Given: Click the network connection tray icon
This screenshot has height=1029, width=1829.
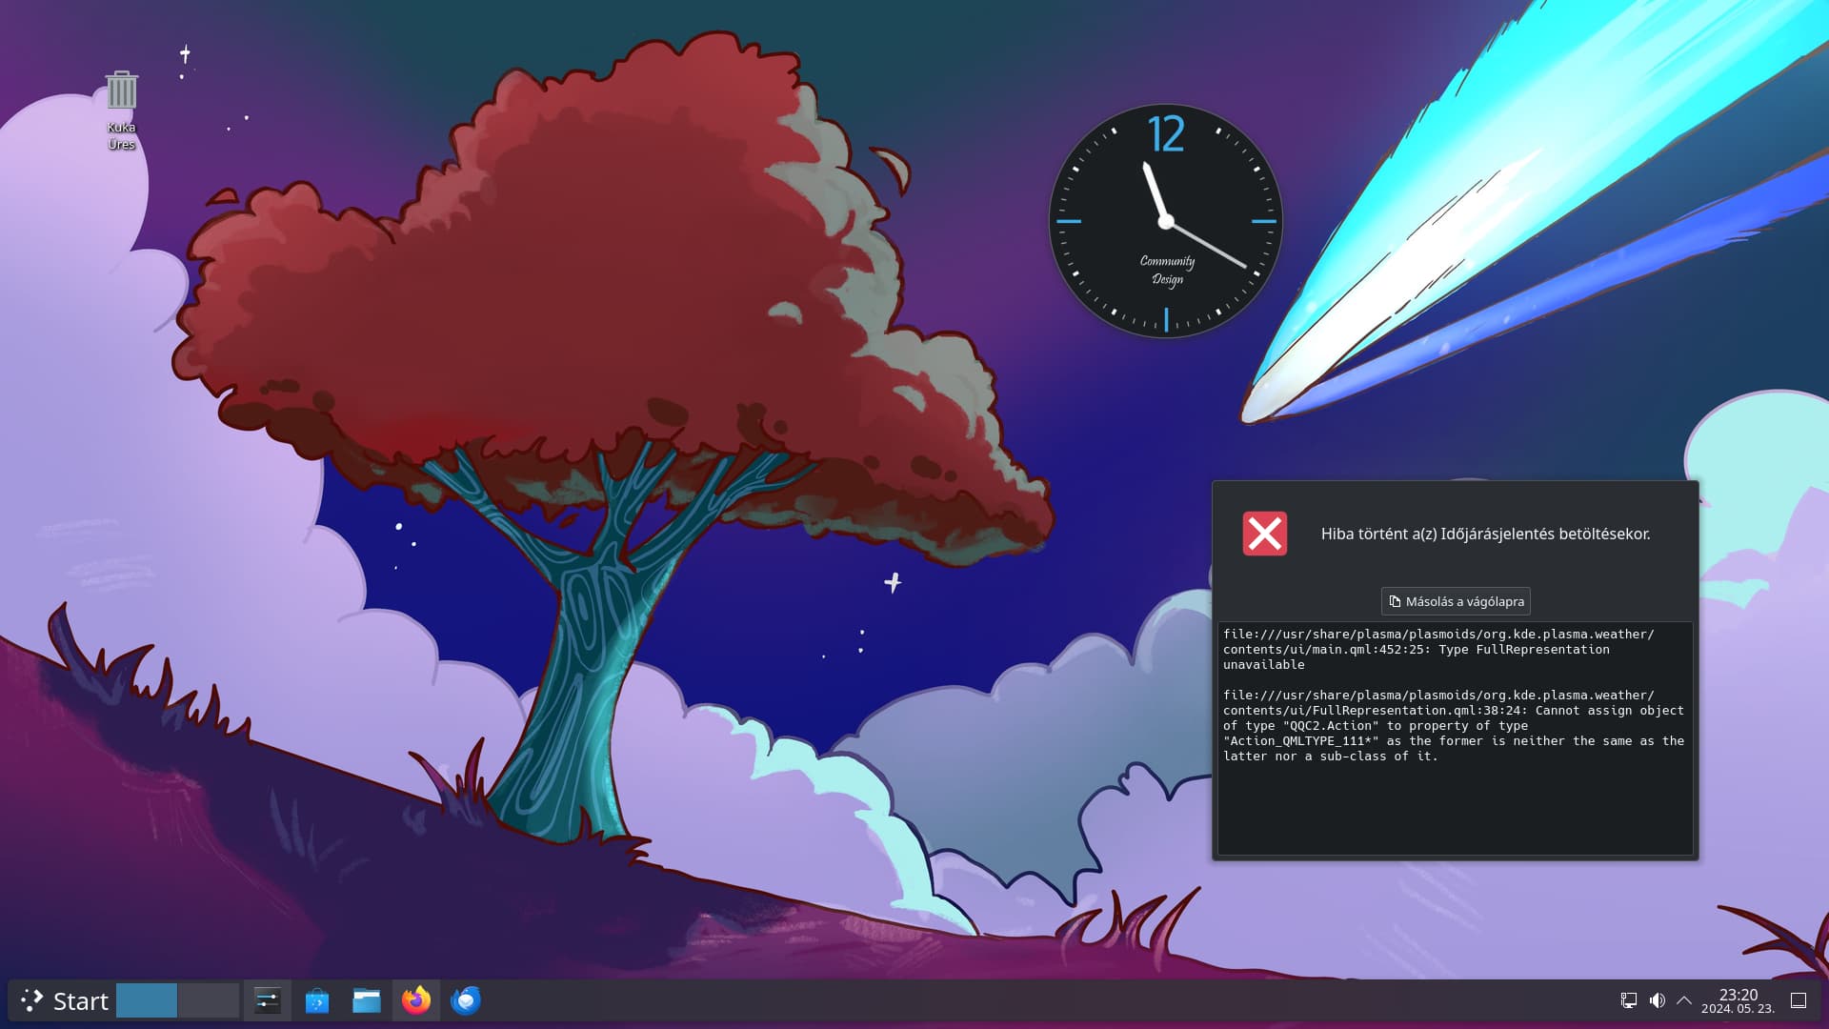Looking at the screenshot, I should pos(1629,1000).
